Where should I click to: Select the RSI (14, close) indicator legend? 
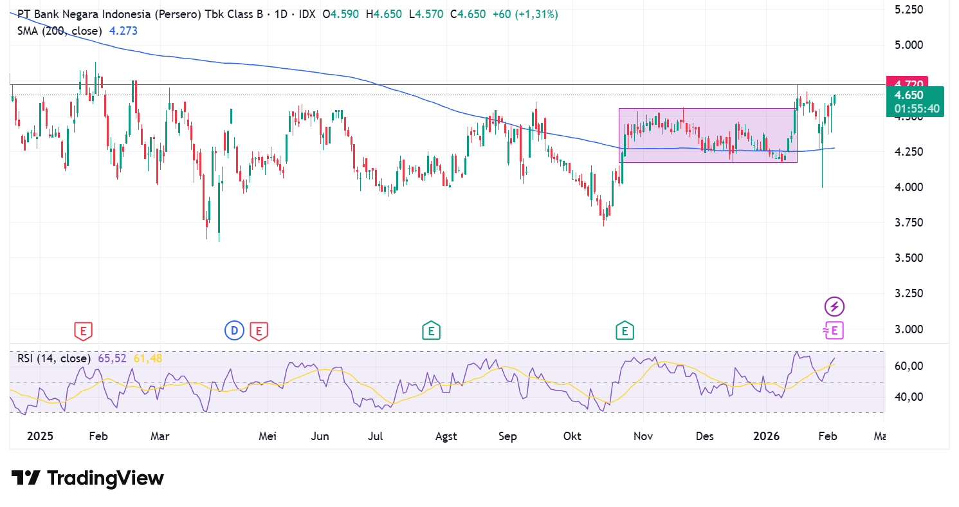click(54, 358)
